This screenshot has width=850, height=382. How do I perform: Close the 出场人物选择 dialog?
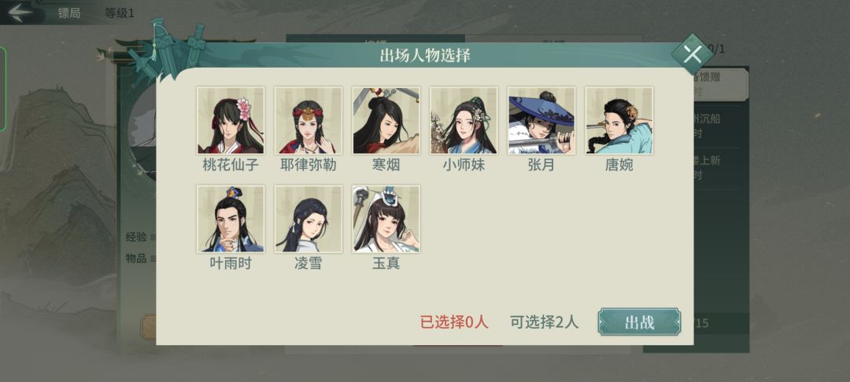click(x=693, y=54)
